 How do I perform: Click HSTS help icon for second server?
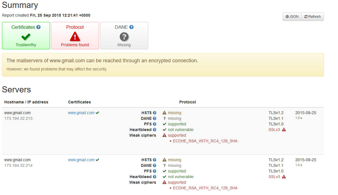point(154,160)
